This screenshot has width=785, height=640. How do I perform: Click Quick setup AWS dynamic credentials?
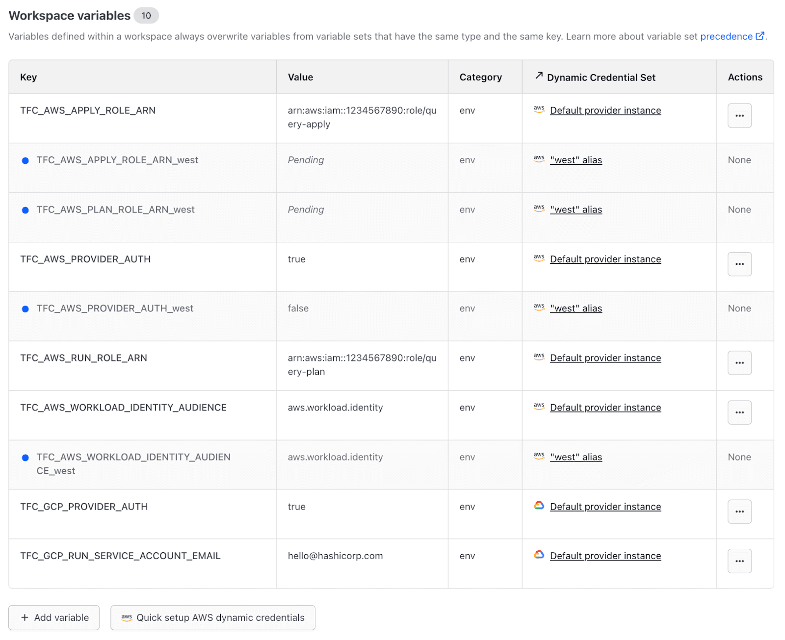point(213,617)
